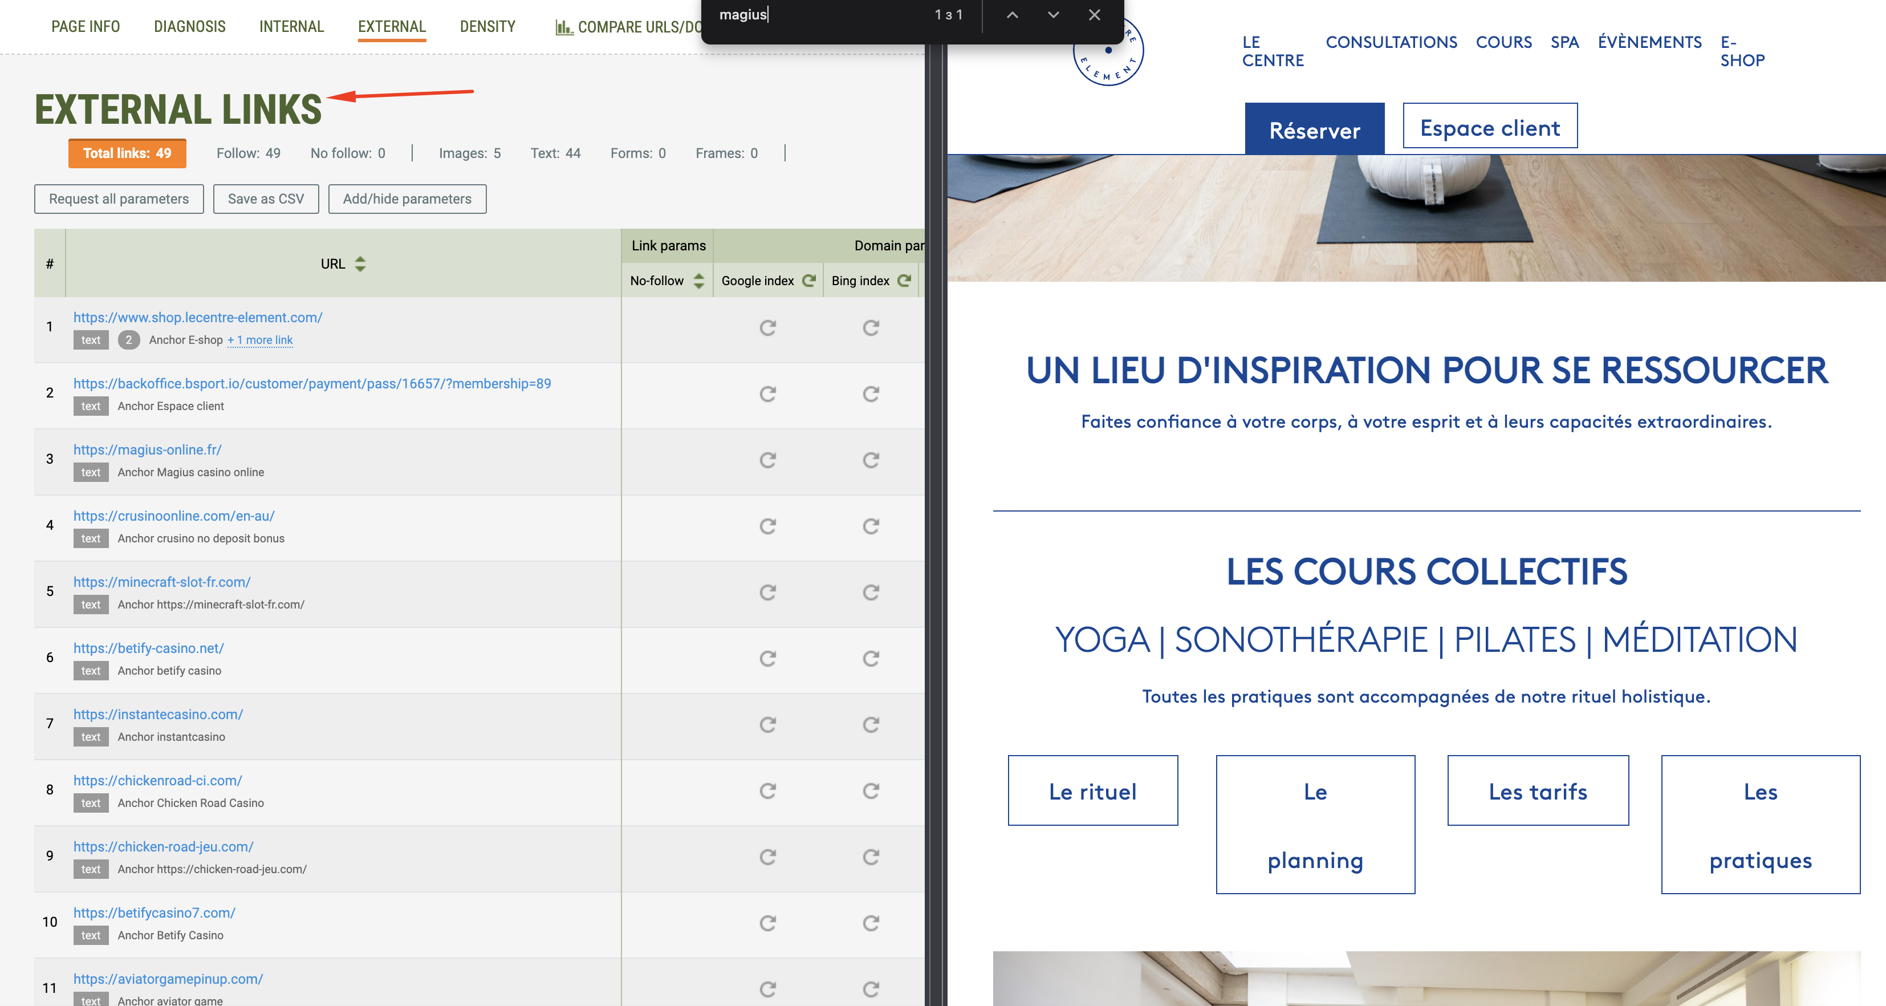Refresh Bing index for betify-casino.net row
Image resolution: width=1886 pixels, height=1006 pixels.
[871, 658]
